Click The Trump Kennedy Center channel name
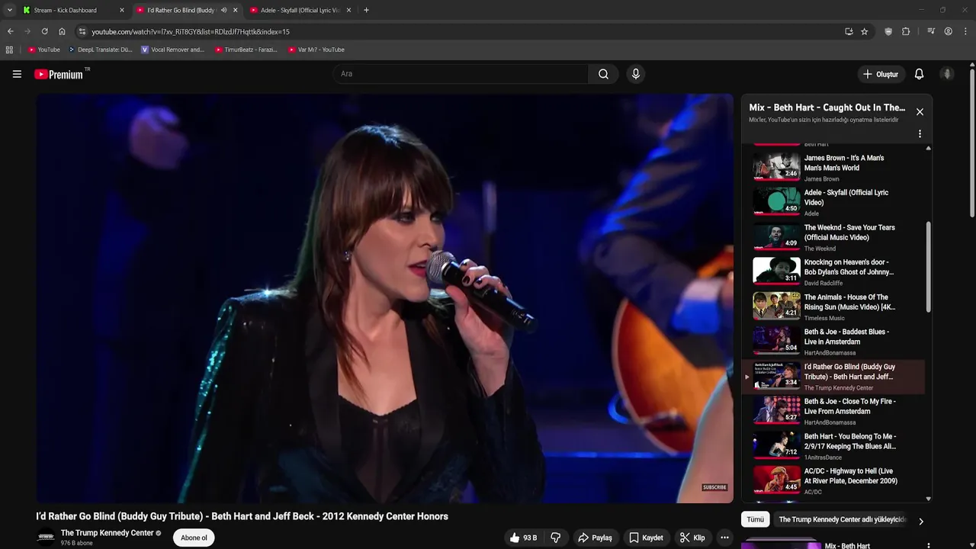Screen dimensions: 976x549 click(x=108, y=533)
